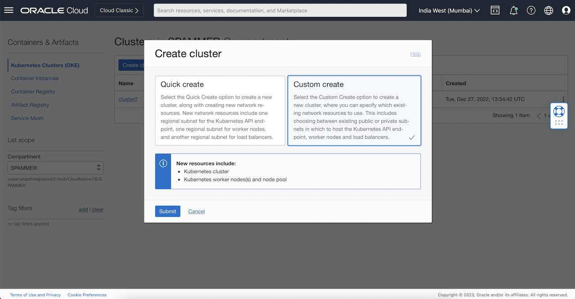Open the help question mark icon

(x=531, y=10)
